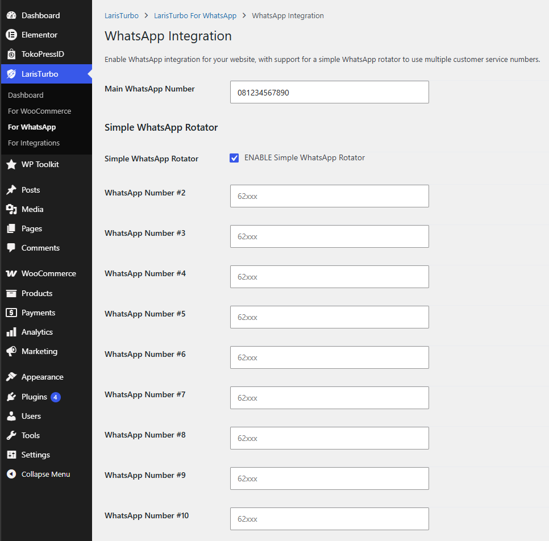Image resolution: width=549 pixels, height=541 pixels.
Task: Open Dashboard menu item text
Action: coord(40,15)
